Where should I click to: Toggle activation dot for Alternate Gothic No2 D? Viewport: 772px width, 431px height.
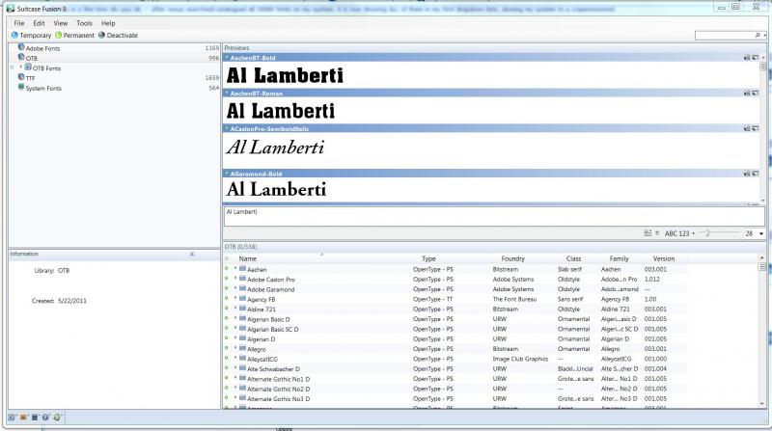coord(227,389)
